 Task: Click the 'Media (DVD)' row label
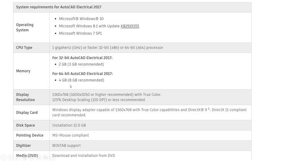[x=27, y=156]
